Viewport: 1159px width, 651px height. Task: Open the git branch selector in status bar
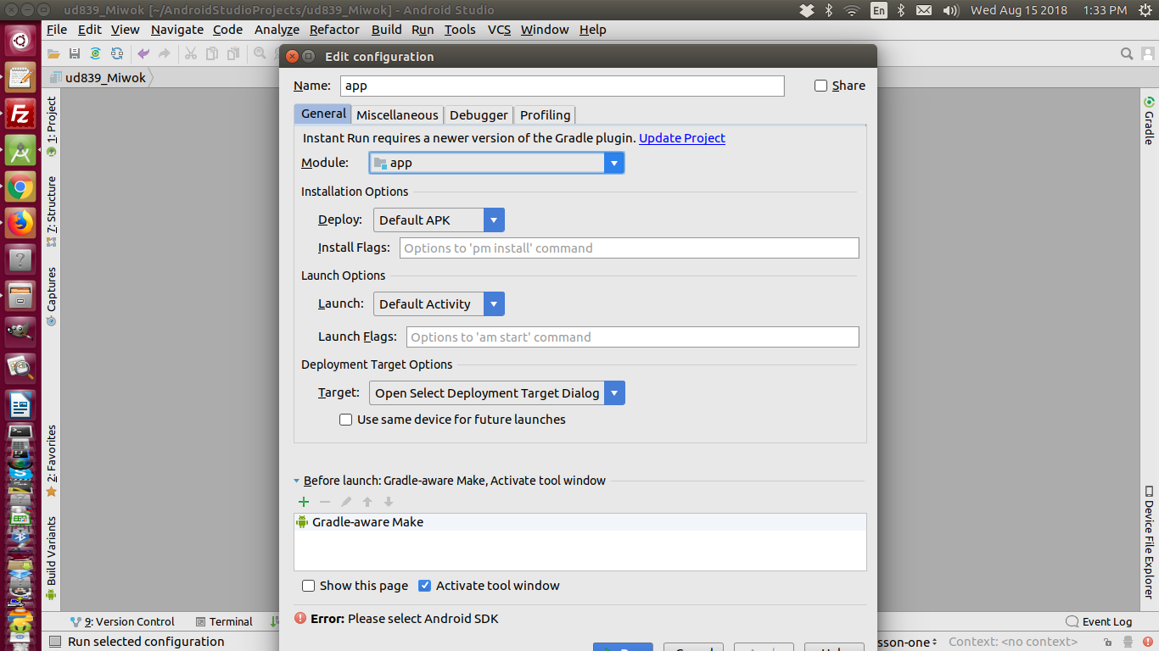point(908,642)
